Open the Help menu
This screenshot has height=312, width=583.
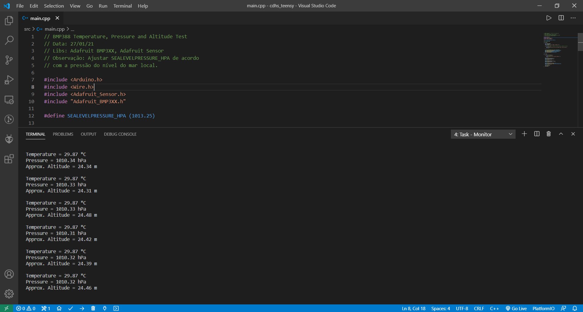pyautogui.click(x=143, y=6)
